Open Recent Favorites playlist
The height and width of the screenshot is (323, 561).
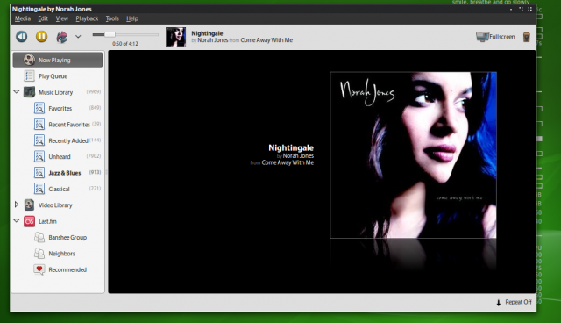pos(69,125)
